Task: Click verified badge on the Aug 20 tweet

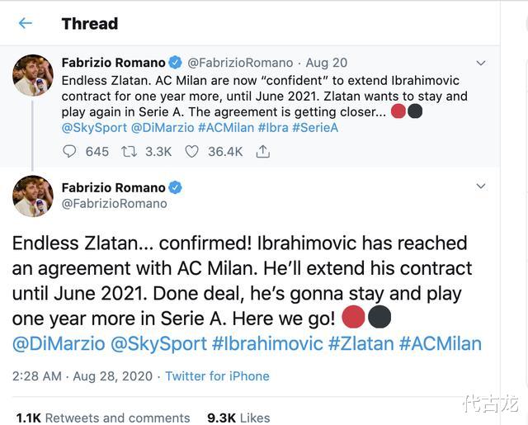Action: [175, 63]
